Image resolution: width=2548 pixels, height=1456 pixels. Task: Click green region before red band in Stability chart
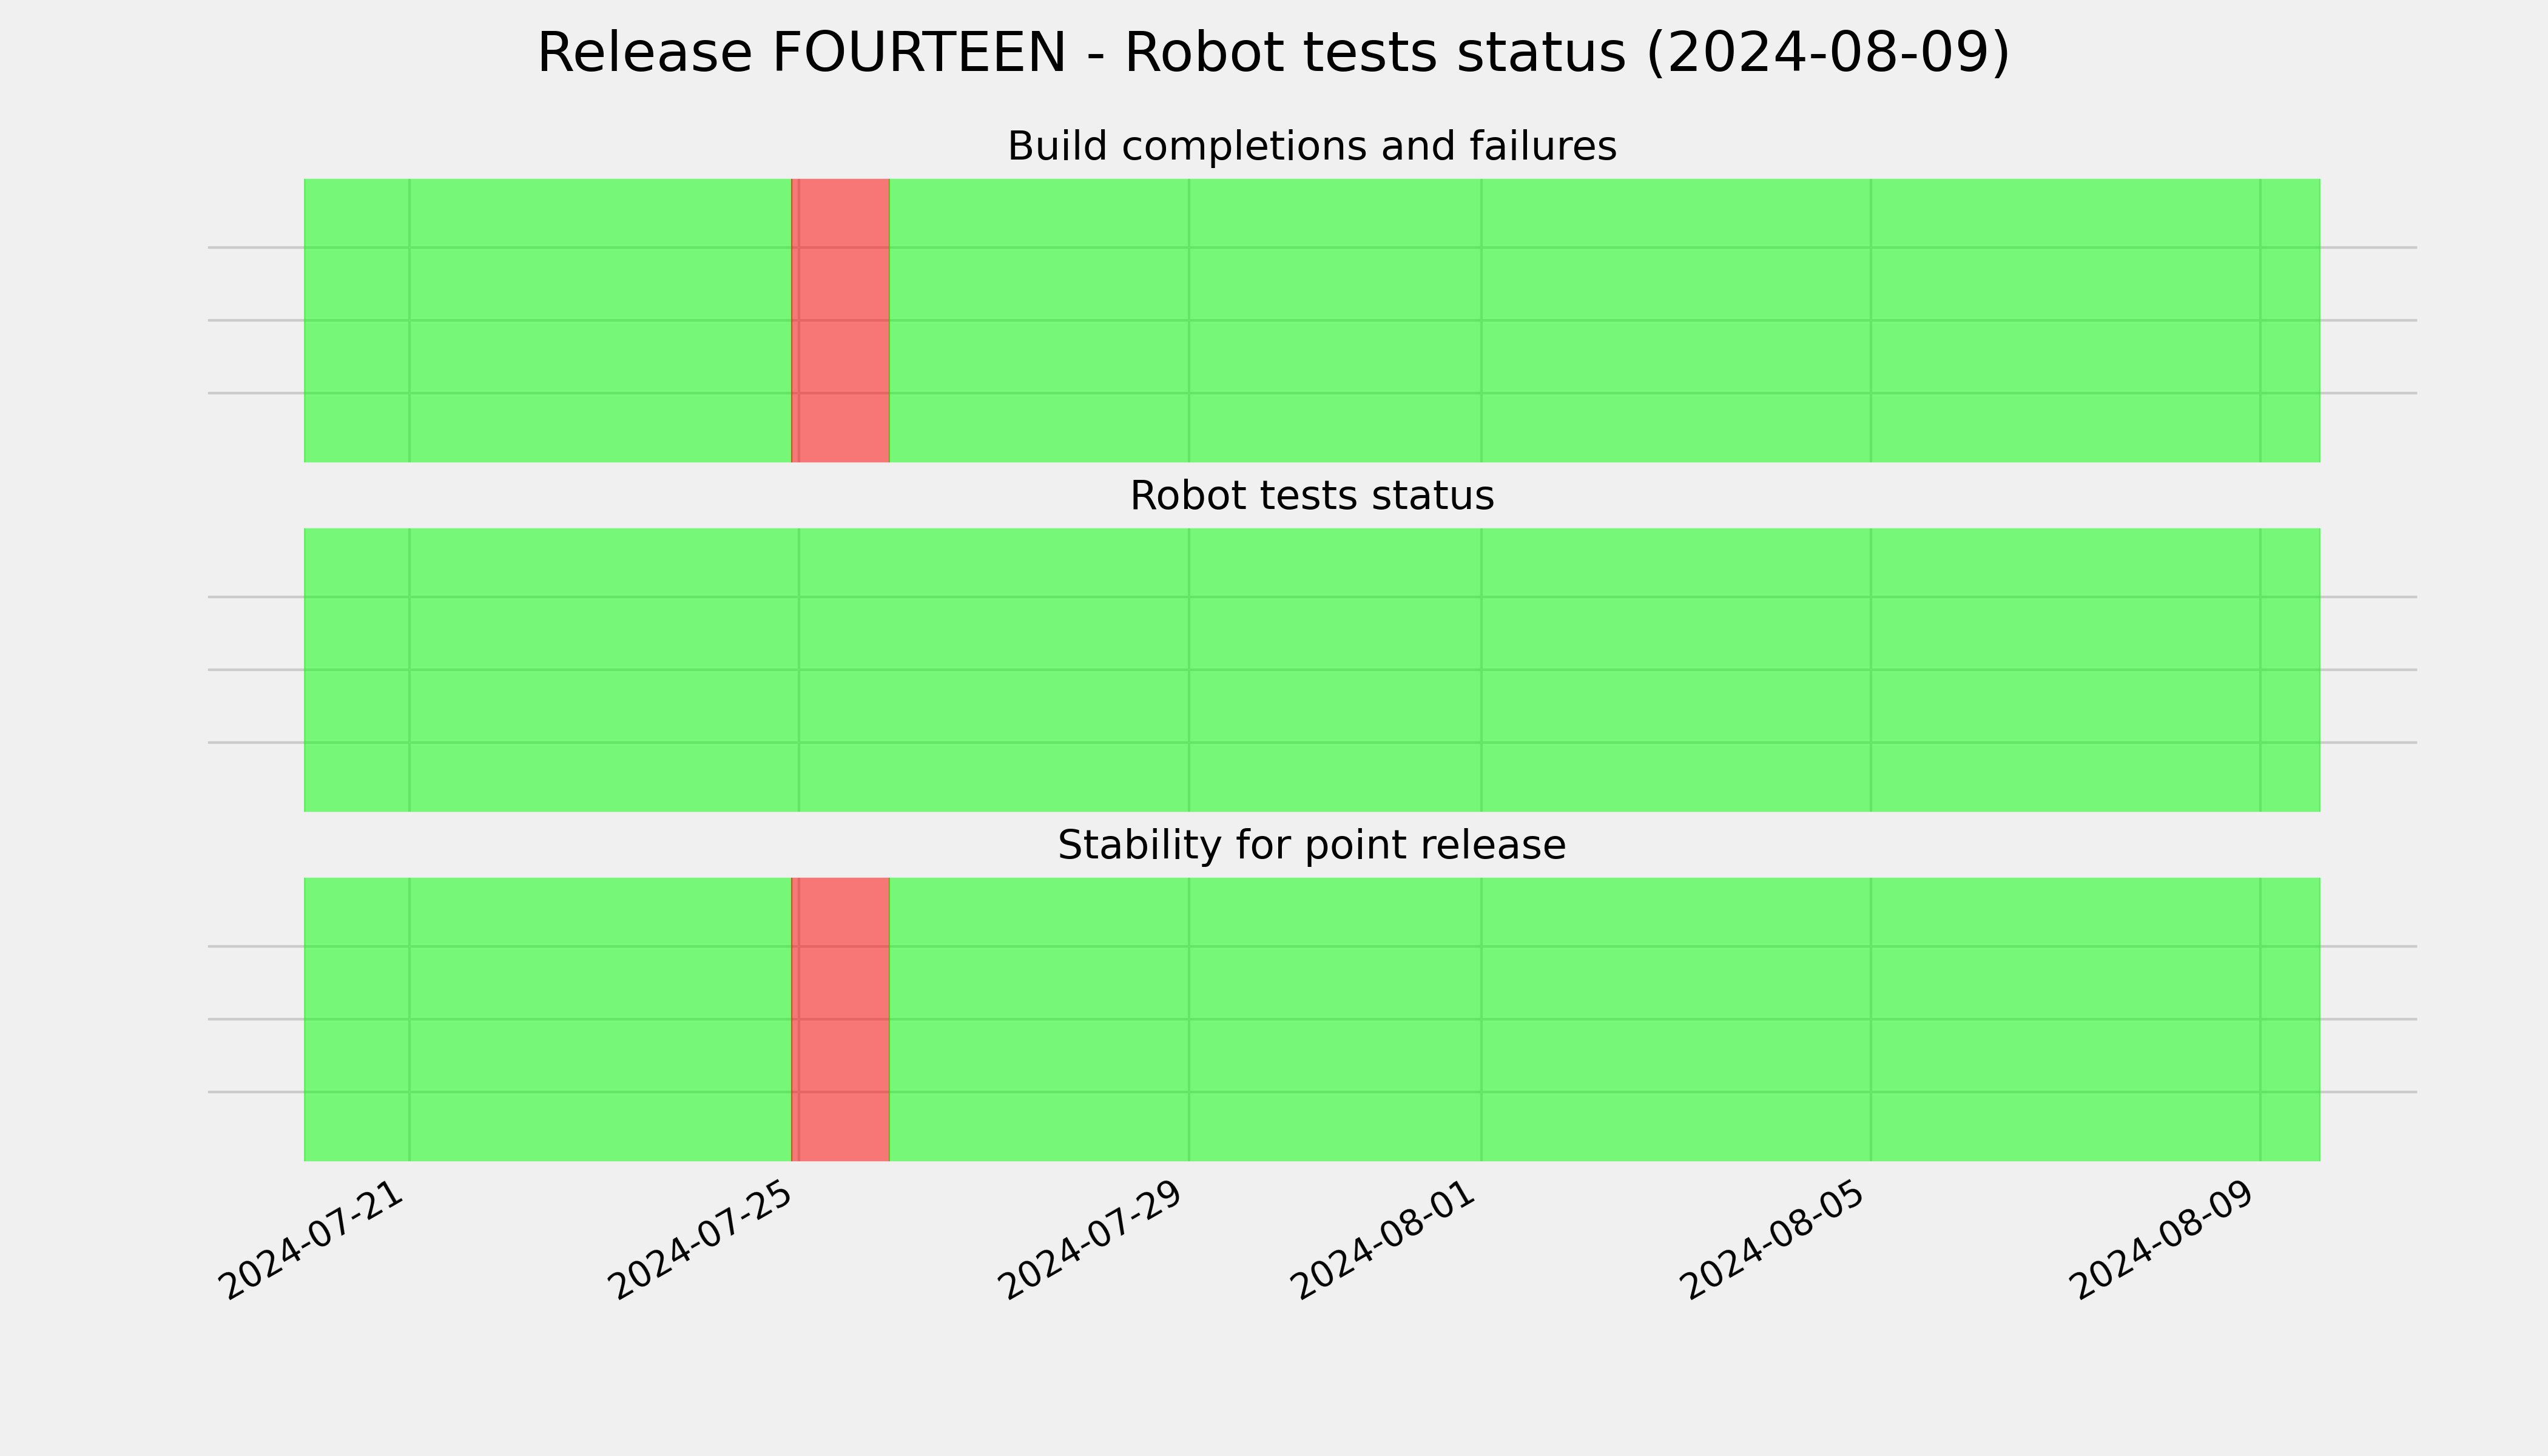tap(547, 1019)
